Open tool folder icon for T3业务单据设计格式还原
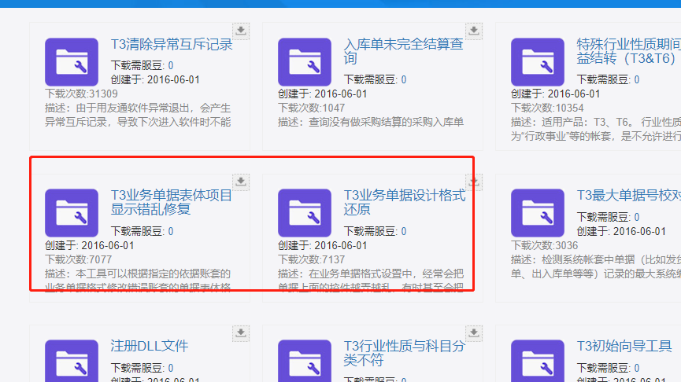The width and height of the screenshot is (681, 382). pos(305,213)
